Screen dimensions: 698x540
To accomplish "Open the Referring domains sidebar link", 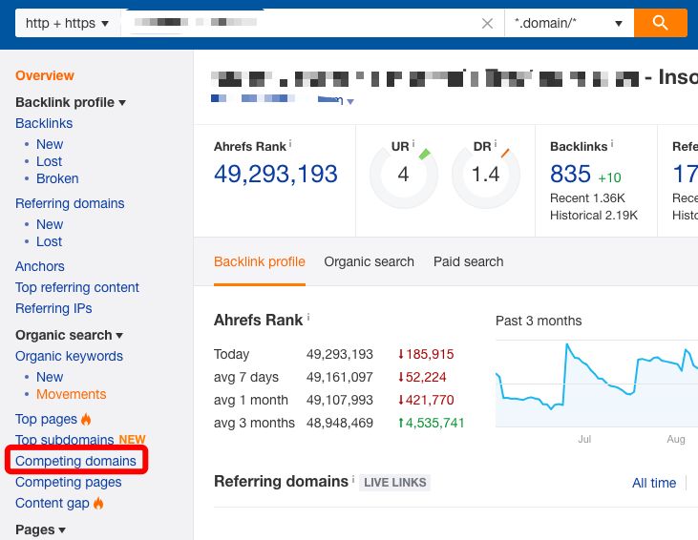I will pos(70,203).
